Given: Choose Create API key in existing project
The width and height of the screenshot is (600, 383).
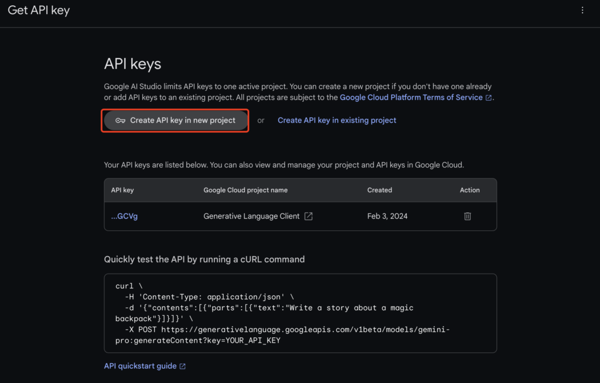Looking at the screenshot, I should click(x=337, y=120).
